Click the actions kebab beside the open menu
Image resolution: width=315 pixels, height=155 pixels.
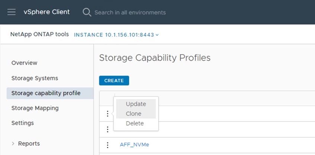(x=108, y=114)
